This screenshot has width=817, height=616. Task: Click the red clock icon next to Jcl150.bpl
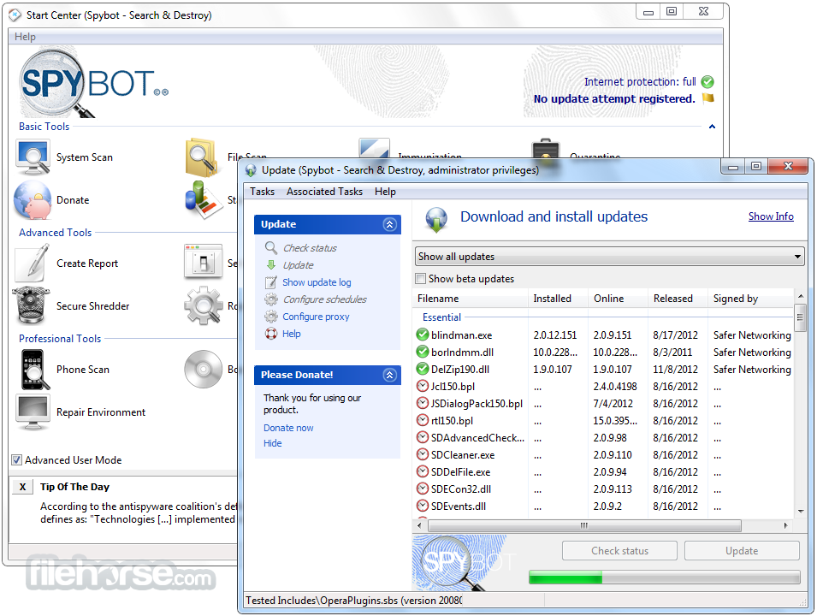click(x=423, y=386)
